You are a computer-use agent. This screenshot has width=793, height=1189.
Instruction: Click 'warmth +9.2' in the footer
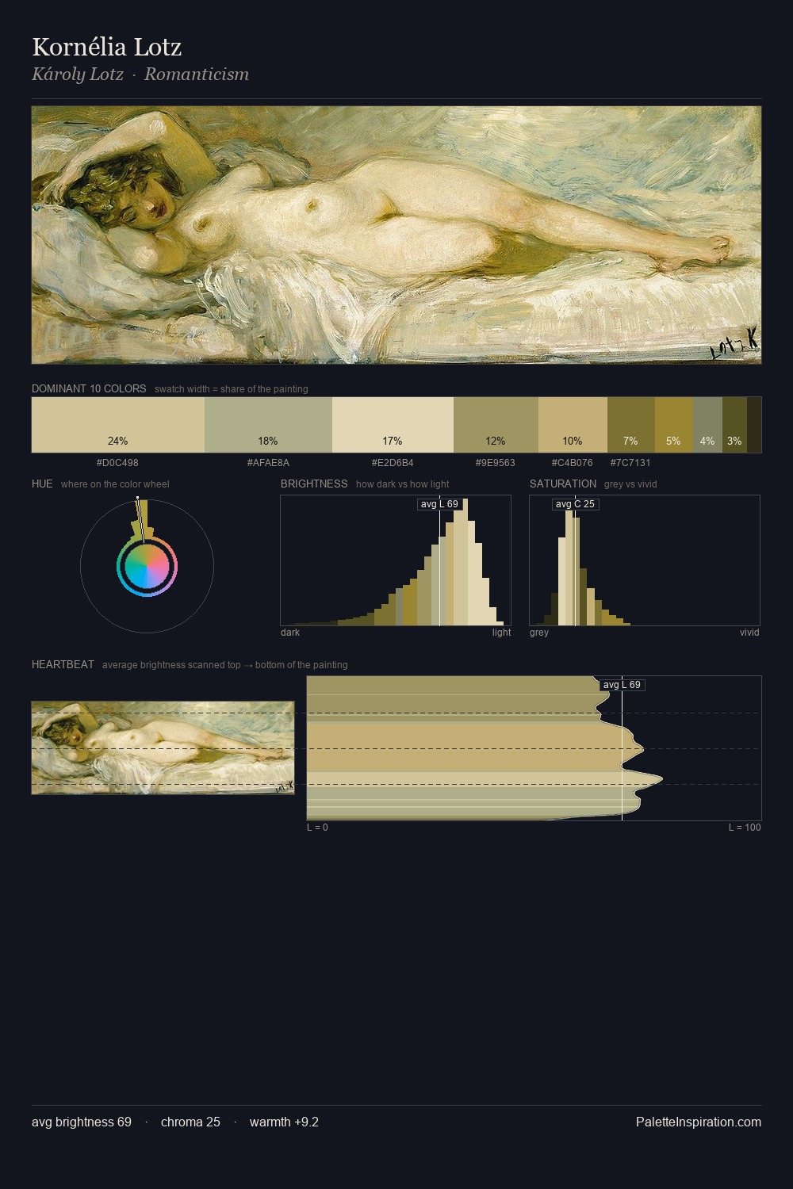pos(284,1122)
